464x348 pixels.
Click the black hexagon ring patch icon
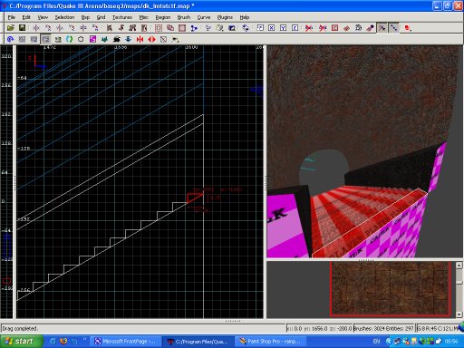pos(81,39)
